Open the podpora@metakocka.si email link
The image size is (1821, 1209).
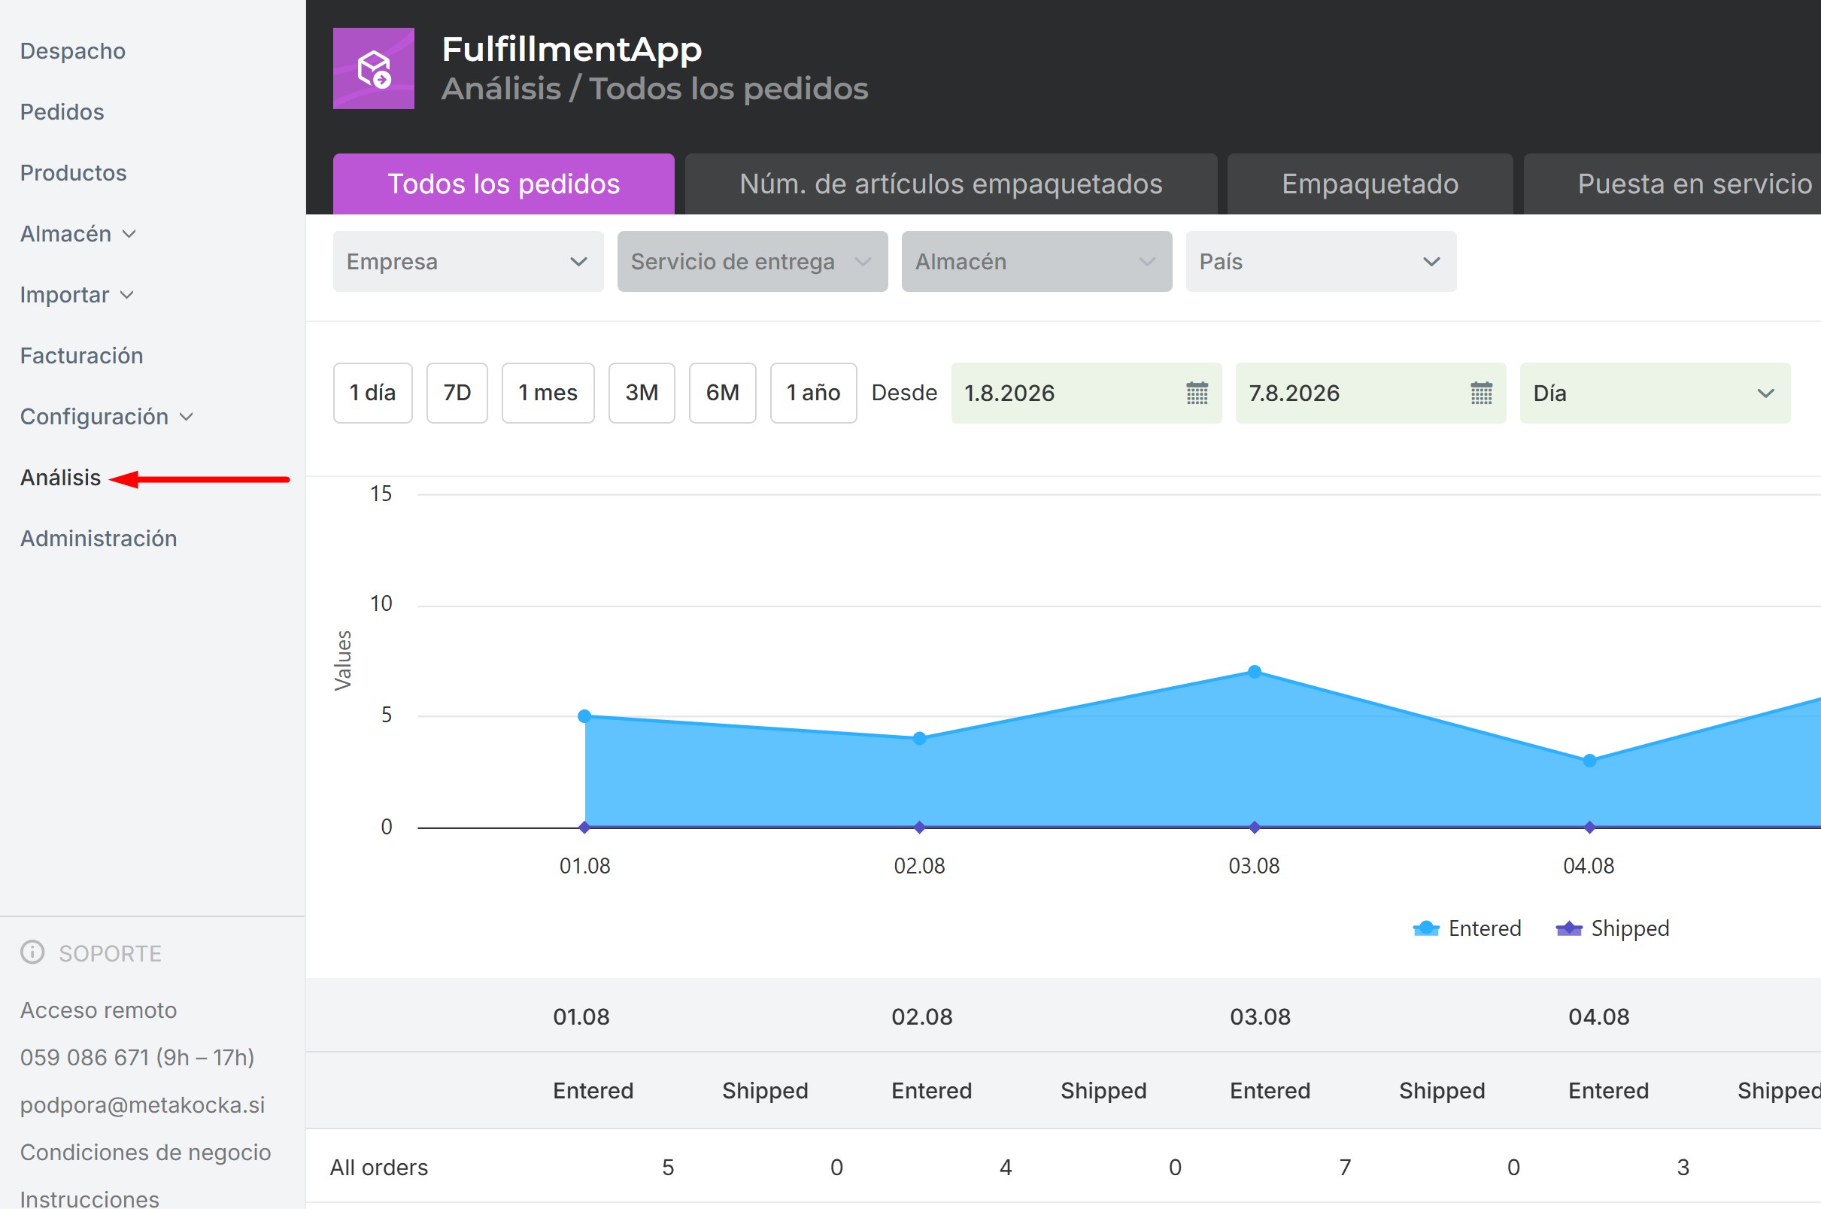(143, 1105)
